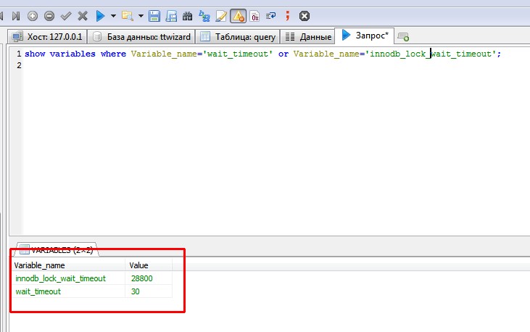Click the Value column header
The image size is (530, 332).
(x=138, y=265)
